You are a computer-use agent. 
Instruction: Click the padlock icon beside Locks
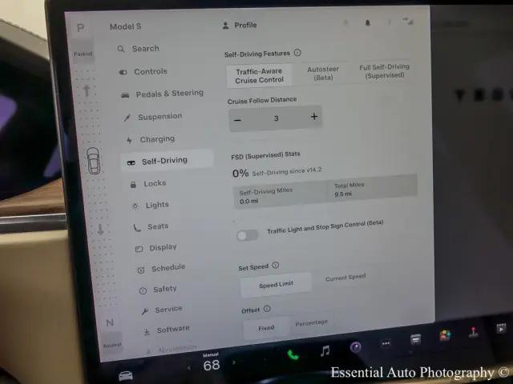pyautogui.click(x=133, y=185)
